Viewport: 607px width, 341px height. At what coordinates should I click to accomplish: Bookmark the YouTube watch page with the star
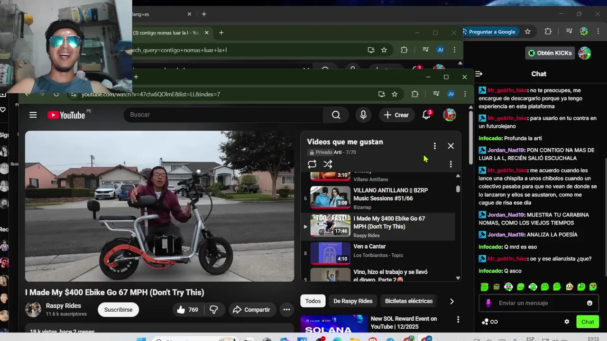pos(395,94)
